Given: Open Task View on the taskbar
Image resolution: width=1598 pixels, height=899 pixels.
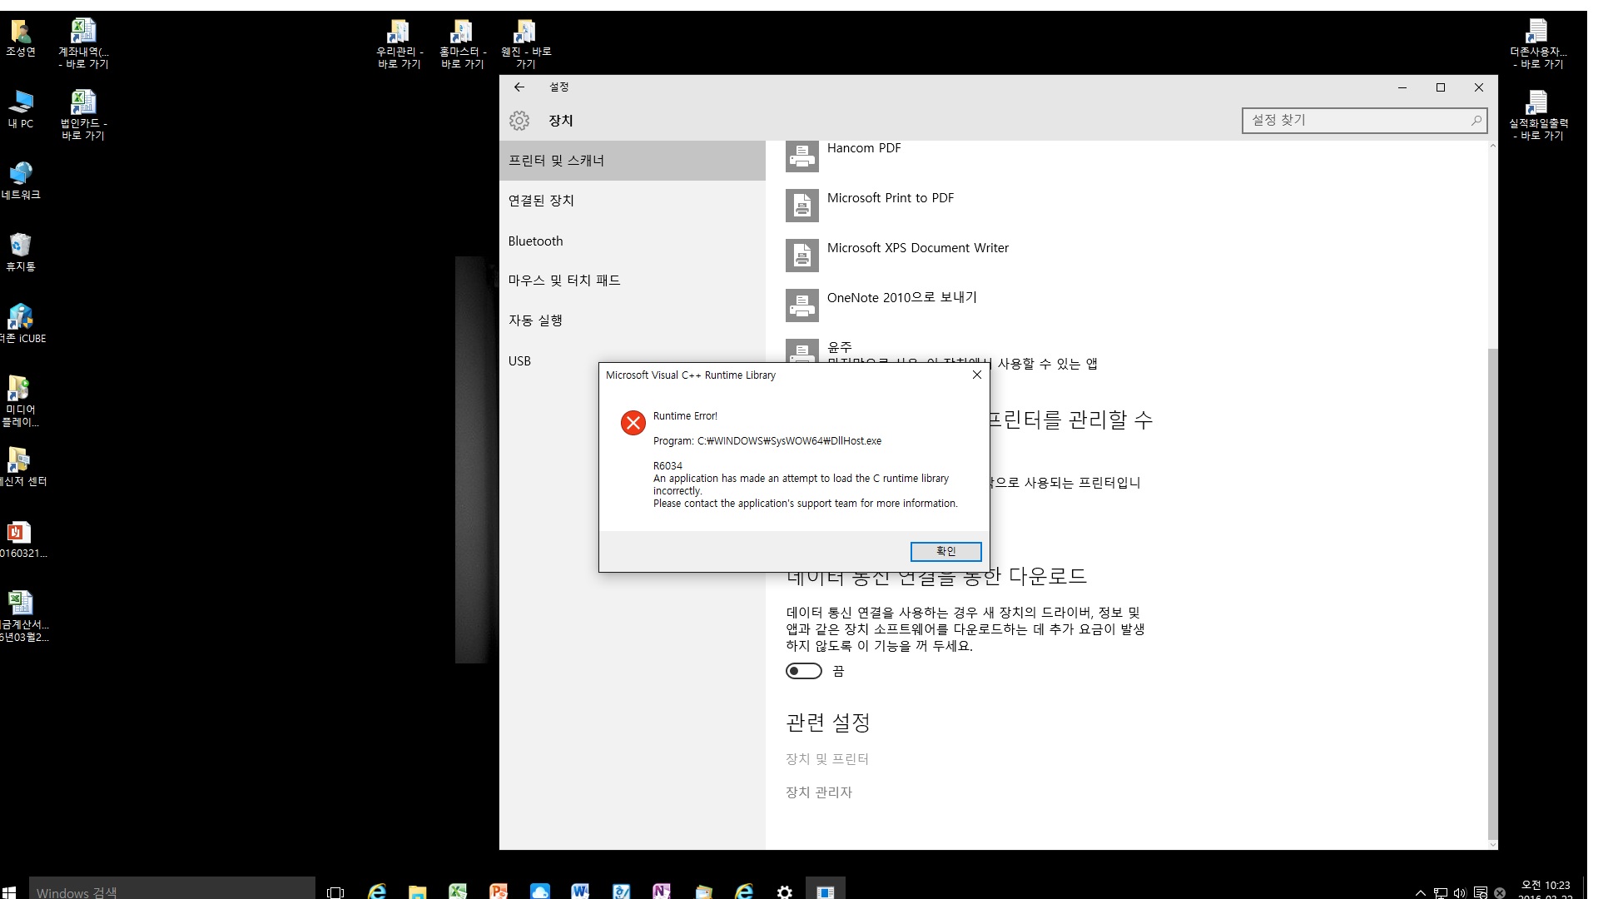Looking at the screenshot, I should click(335, 892).
